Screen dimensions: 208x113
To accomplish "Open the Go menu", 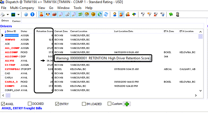I will (x=51, y=8).
